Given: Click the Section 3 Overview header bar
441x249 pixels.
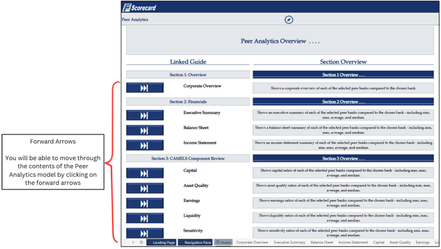Looking at the screenshot, I should [343, 158].
